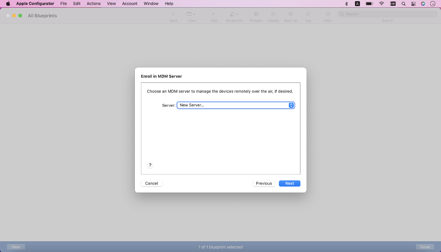Viewport: 441px width, 252px height.
Task: Cancel the Enroll in MDM Server dialog
Action: 152,183
